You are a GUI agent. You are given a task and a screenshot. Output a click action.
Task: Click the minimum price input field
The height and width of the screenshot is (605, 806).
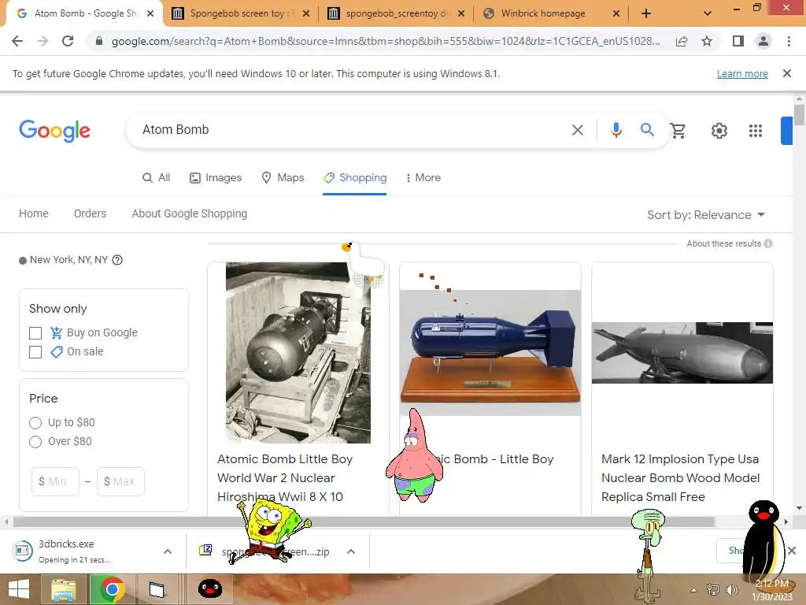tap(55, 481)
